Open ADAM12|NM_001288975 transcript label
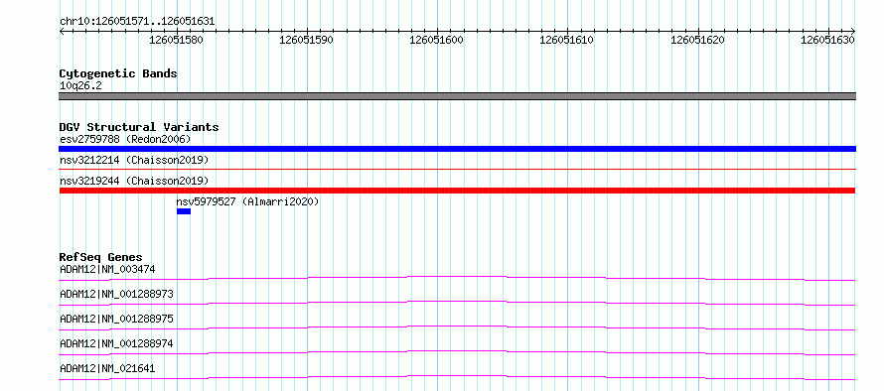 click(116, 319)
